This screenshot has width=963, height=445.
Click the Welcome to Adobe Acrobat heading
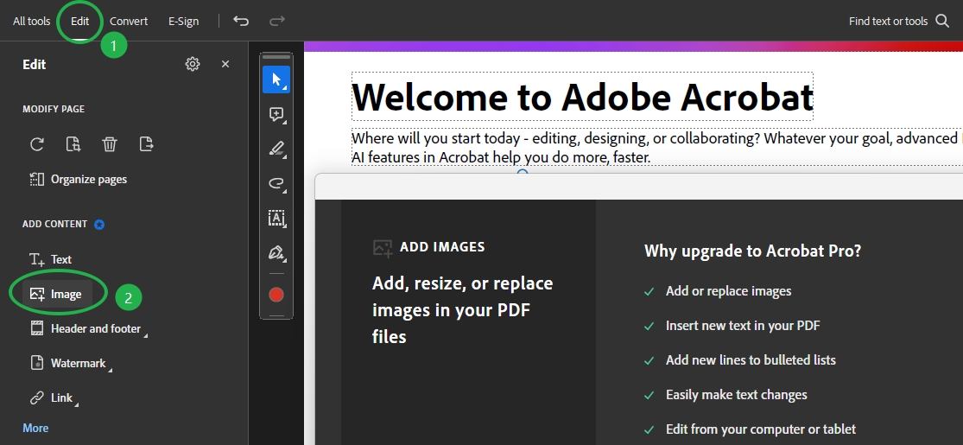[582, 97]
